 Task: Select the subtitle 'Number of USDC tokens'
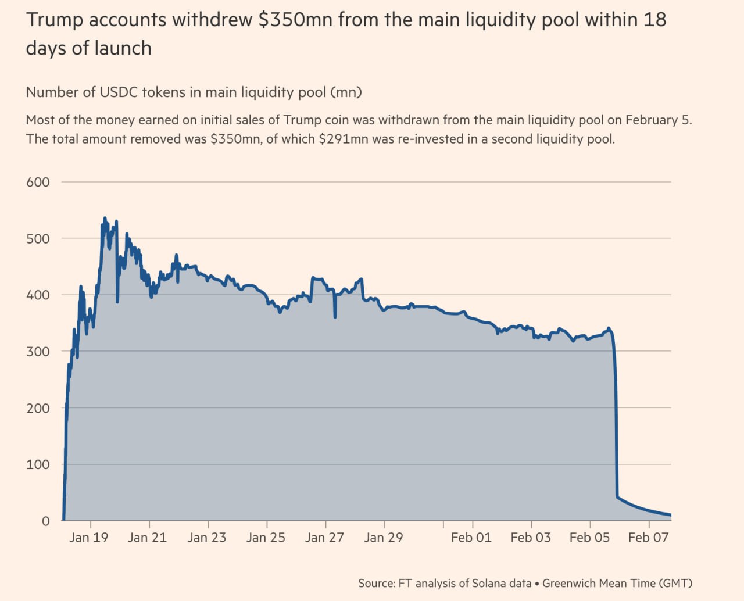pos(194,92)
